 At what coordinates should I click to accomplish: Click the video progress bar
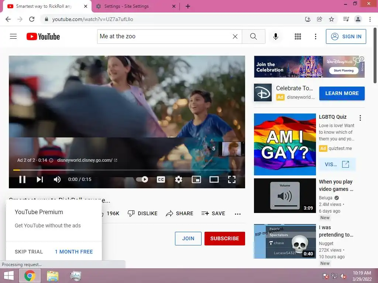pos(127,170)
